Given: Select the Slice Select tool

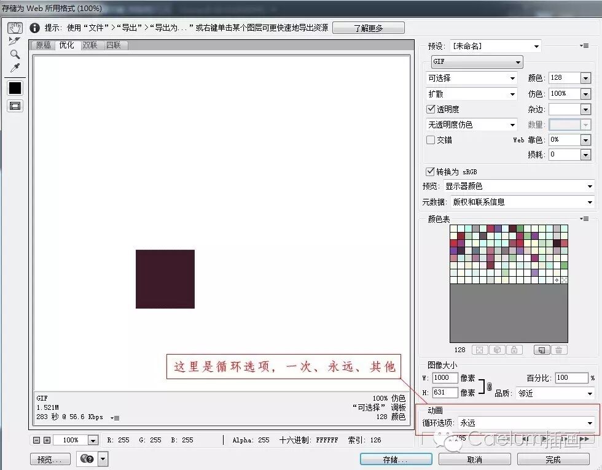Looking at the screenshot, I should pos(14,40).
